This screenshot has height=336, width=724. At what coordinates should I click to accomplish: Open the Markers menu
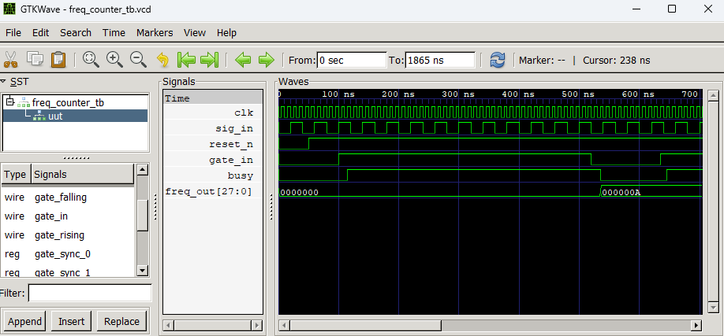pyautogui.click(x=155, y=33)
